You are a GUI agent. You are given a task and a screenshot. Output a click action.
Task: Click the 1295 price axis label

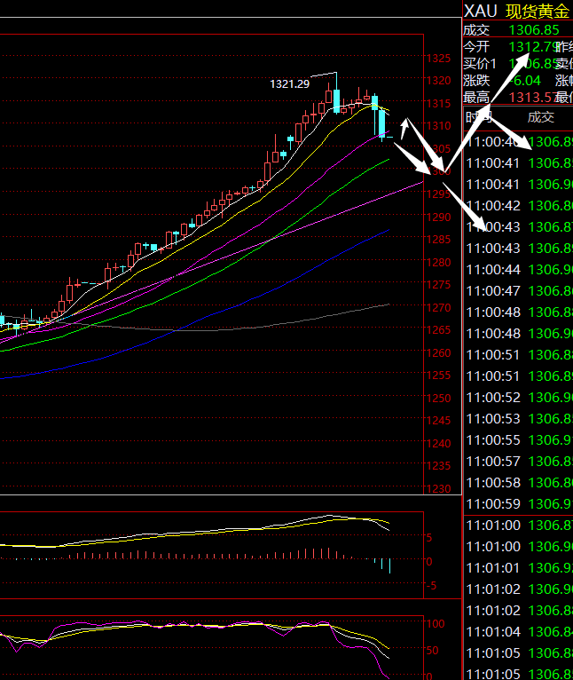(438, 194)
